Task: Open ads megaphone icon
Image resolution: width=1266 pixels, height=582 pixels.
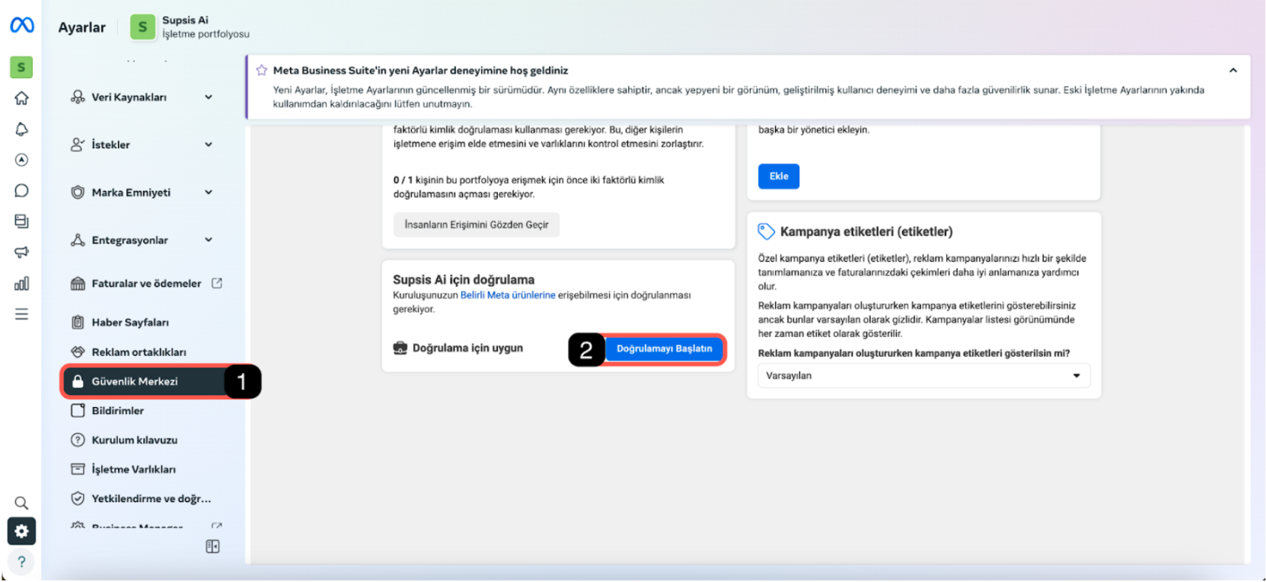Action: pyautogui.click(x=21, y=253)
